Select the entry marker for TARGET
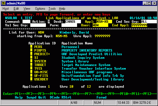This screenshot has height=106, width=158. [31, 65]
